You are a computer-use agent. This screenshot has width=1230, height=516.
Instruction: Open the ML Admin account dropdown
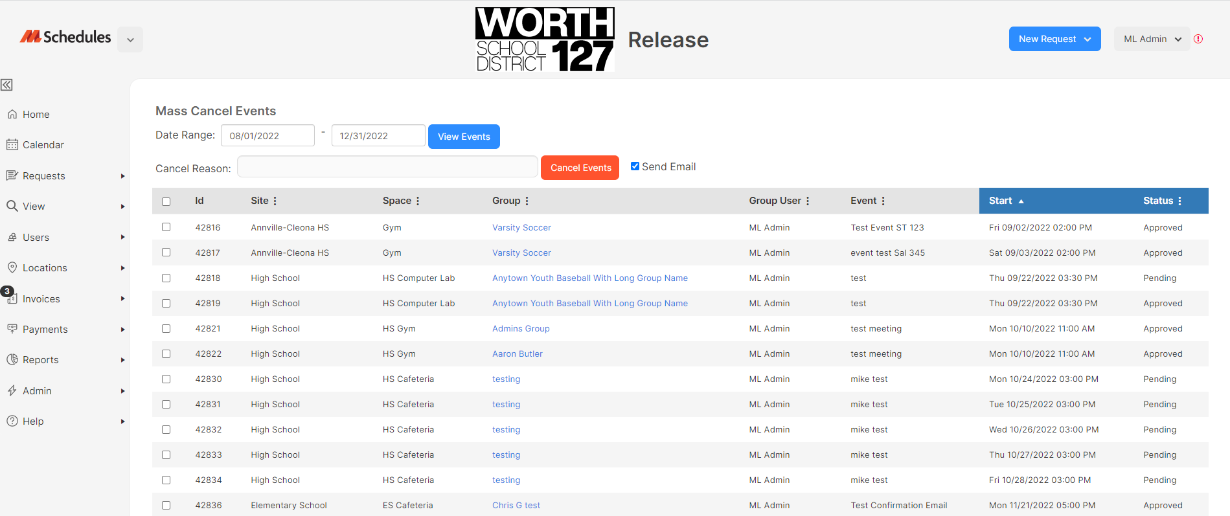pos(1152,39)
